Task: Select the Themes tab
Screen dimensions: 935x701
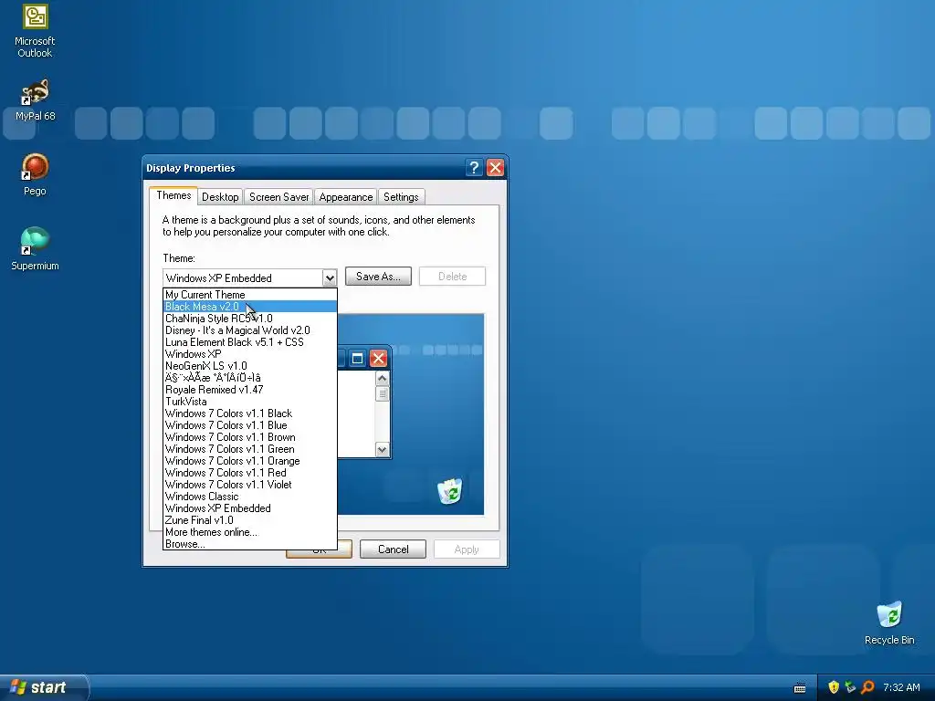Action: point(173,195)
